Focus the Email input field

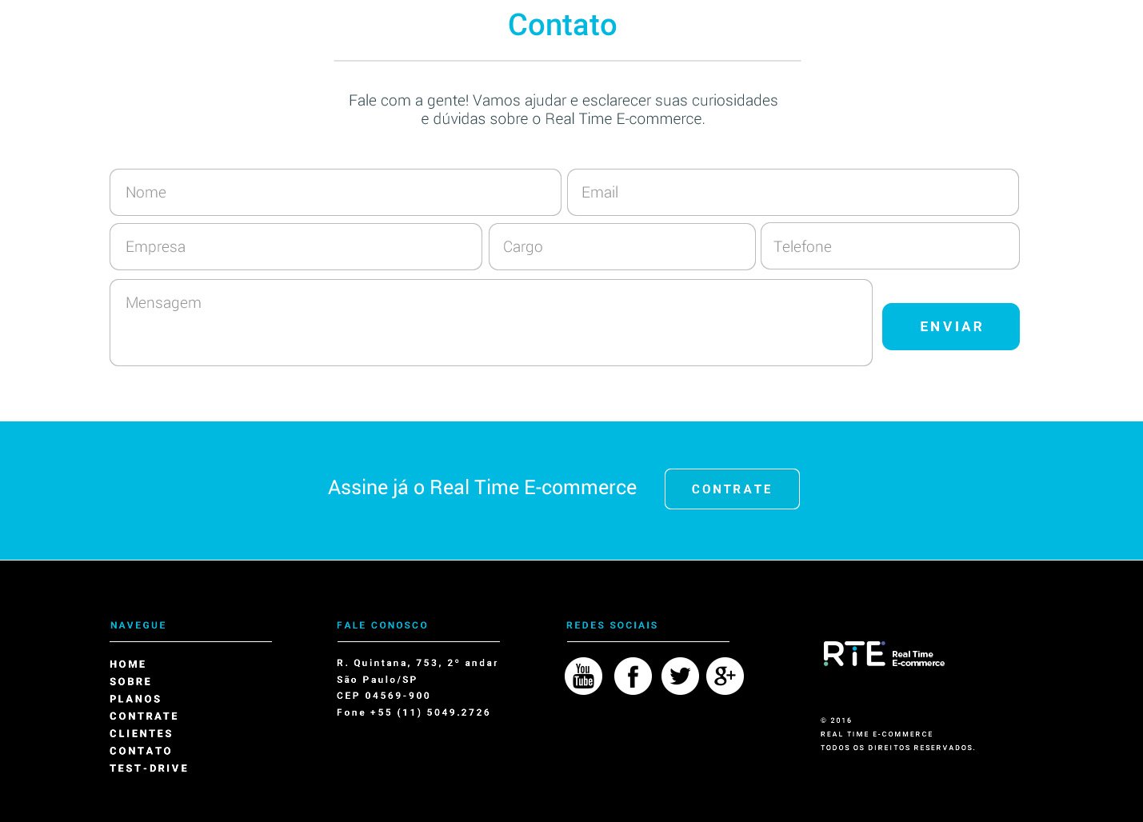tap(793, 192)
